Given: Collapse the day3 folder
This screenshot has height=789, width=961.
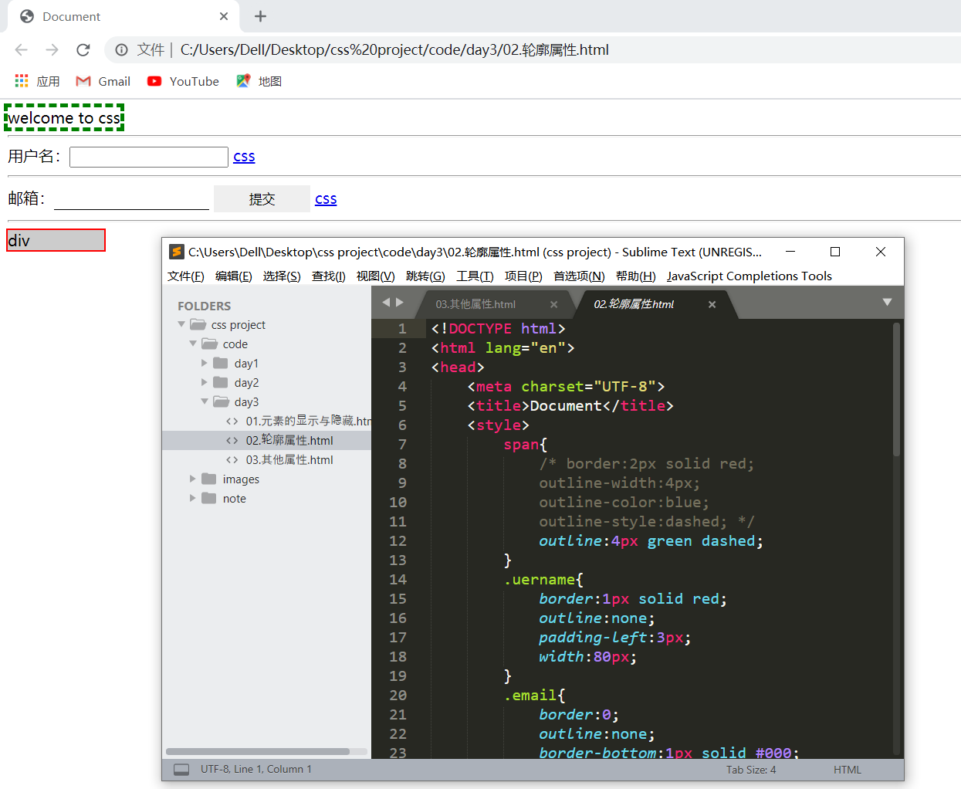Looking at the screenshot, I should pos(205,401).
